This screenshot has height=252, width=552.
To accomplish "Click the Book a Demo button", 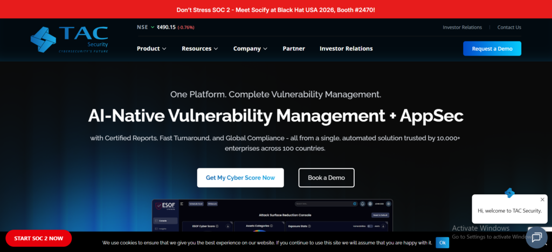I will [x=326, y=178].
